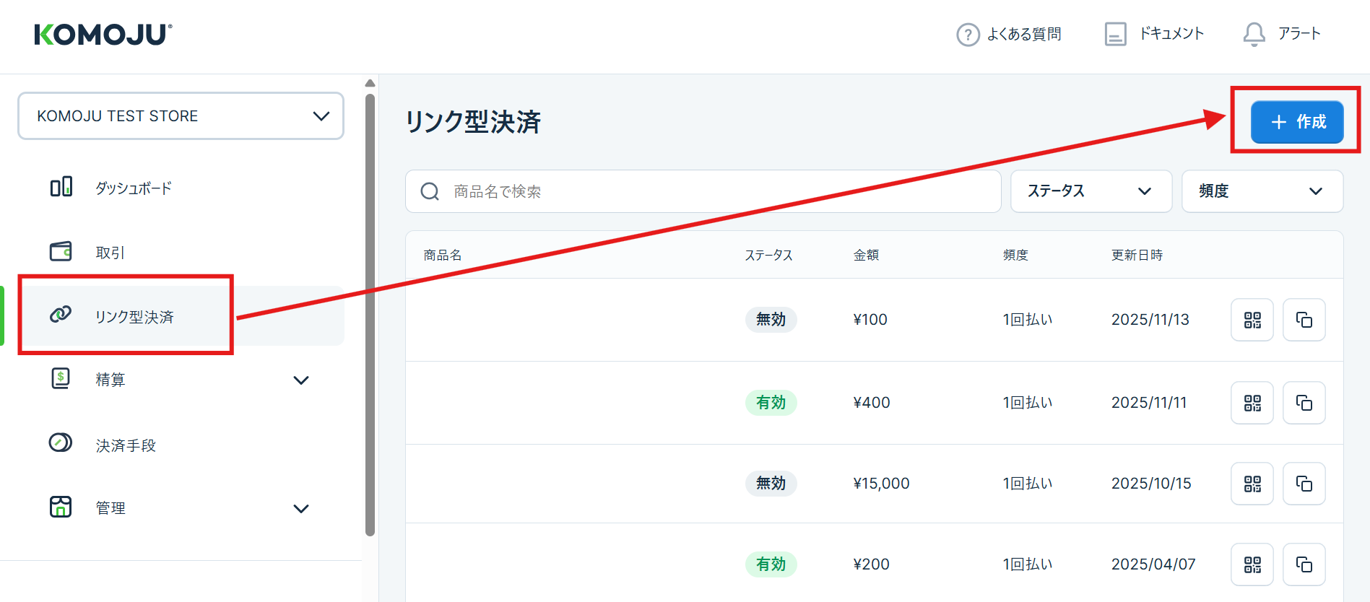This screenshot has width=1370, height=602.
Task: Open 取引 in the sidebar
Action: pos(110,253)
